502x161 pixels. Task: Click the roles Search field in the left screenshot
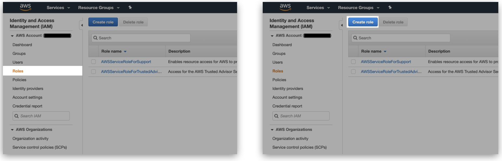coord(141,38)
